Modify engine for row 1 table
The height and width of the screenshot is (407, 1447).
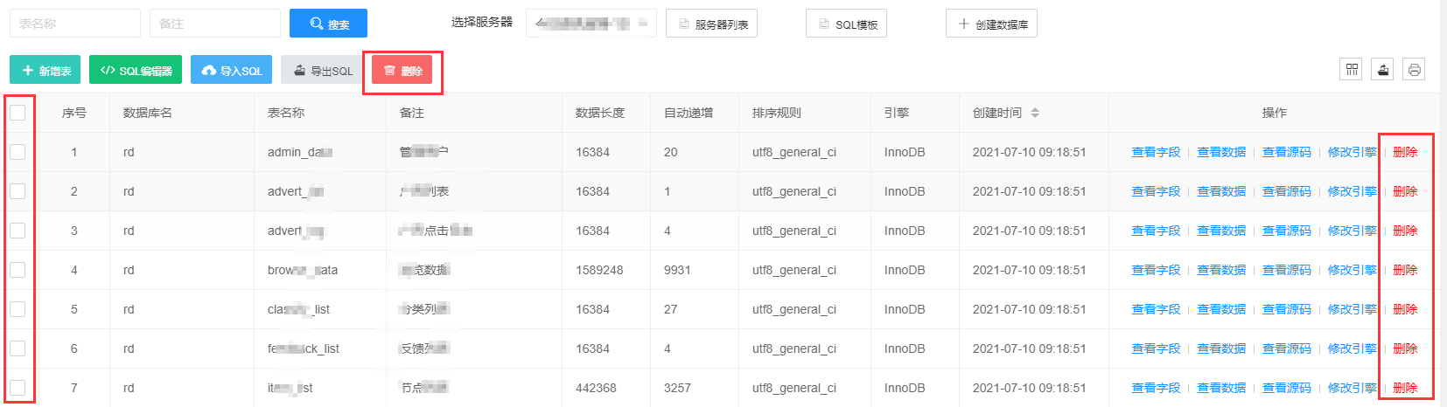click(1353, 152)
